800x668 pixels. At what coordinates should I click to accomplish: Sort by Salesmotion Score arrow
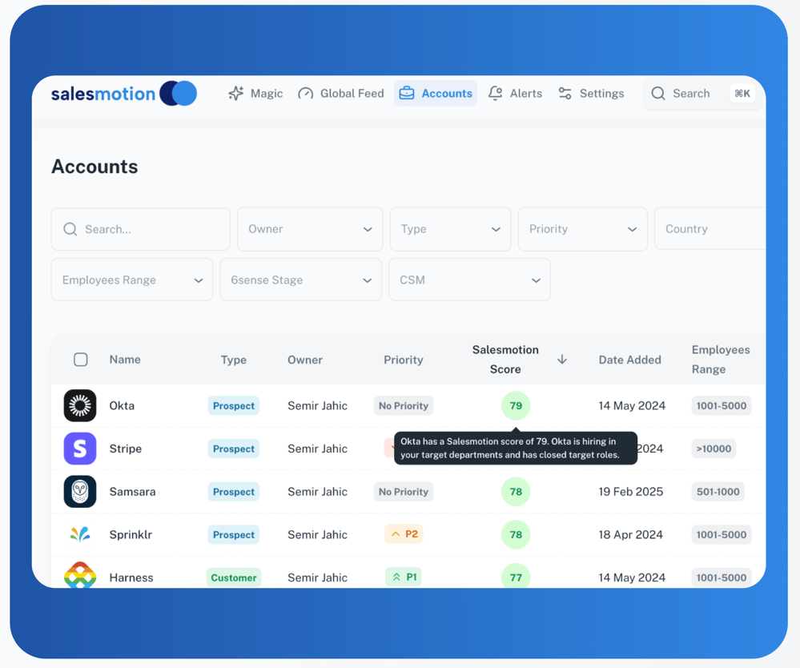(562, 360)
